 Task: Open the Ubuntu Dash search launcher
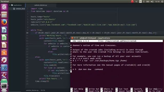click(4, 7)
